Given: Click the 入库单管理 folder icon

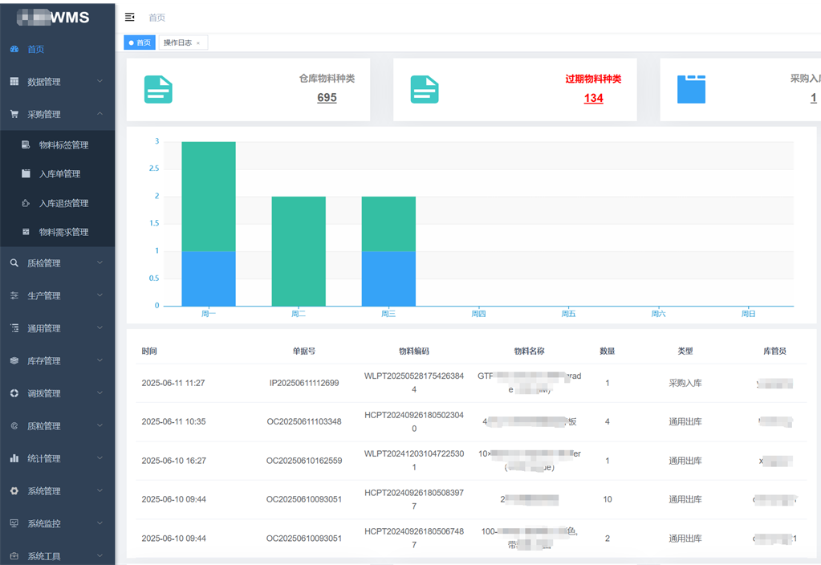Looking at the screenshot, I should [x=26, y=174].
